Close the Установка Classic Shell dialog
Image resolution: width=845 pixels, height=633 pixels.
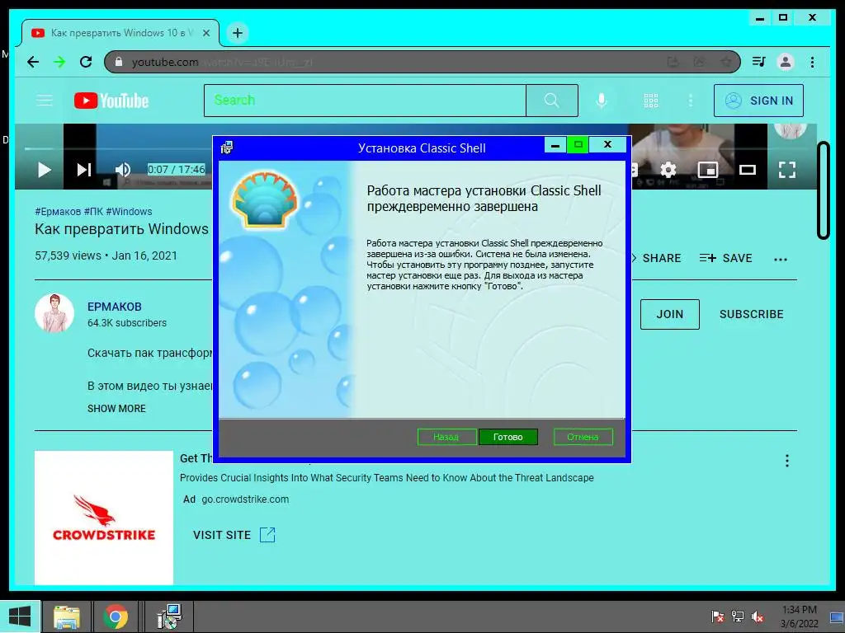click(x=607, y=144)
